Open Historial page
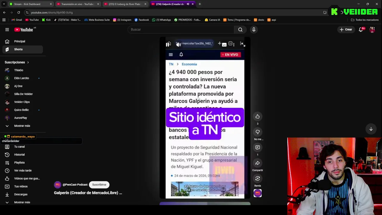382x215 pixels. [x=22, y=155]
